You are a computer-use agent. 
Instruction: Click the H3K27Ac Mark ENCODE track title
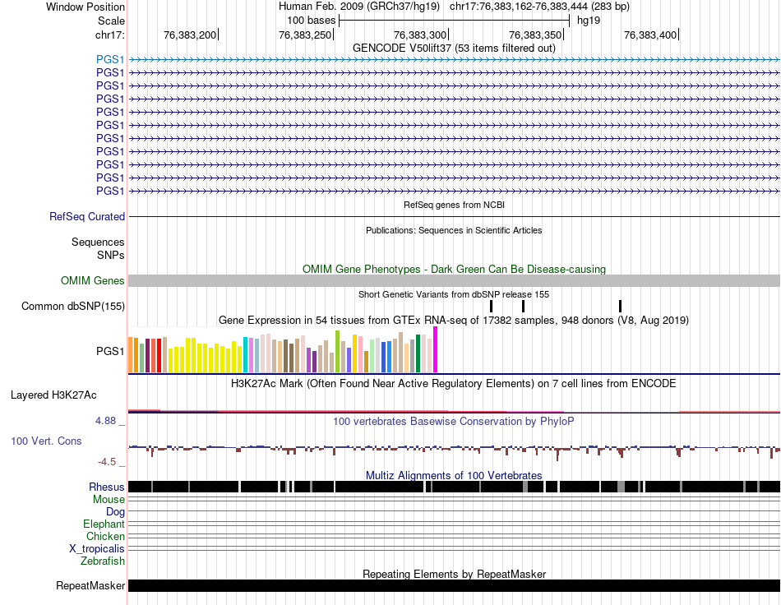tap(454, 383)
